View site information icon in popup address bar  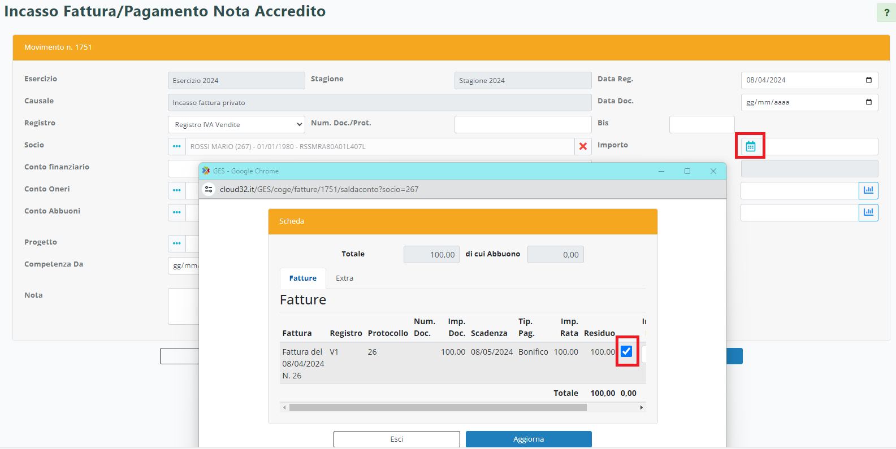(209, 189)
